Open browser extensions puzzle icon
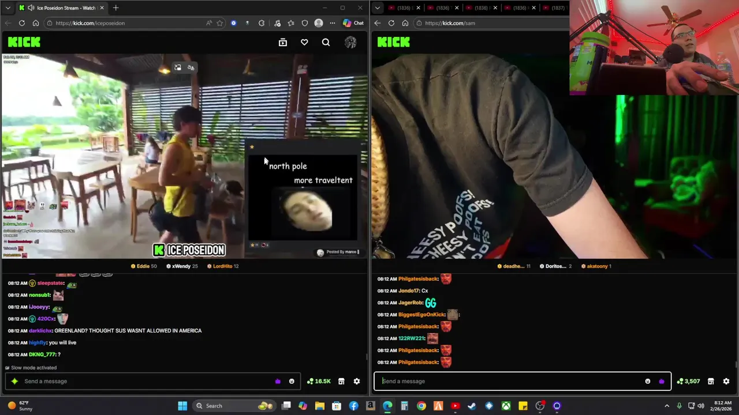 click(262, 23)
